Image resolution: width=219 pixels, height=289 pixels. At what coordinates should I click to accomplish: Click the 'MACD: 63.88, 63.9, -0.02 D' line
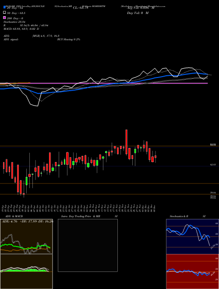(21, 29)
